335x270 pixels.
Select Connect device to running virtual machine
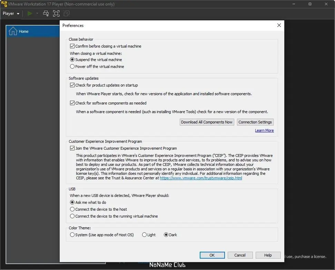point(114,216)
